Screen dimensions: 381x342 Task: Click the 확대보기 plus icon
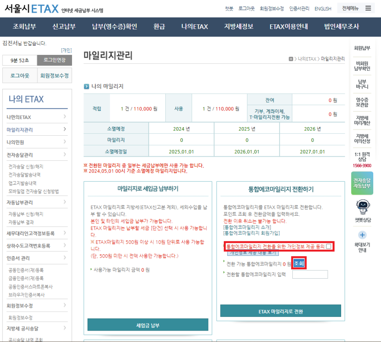click(x=362, y=235)
